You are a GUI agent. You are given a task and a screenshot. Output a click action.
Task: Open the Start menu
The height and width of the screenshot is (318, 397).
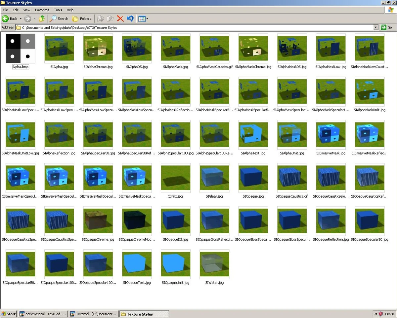pos(8,314)
